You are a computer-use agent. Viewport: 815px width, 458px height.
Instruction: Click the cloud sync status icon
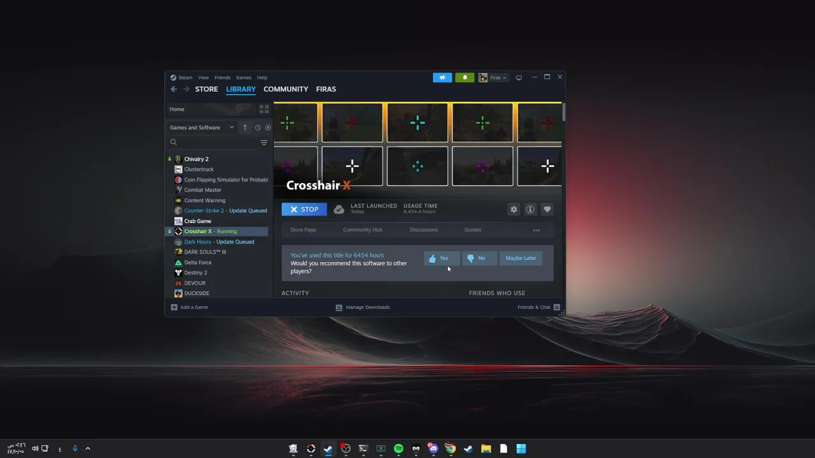339,209
